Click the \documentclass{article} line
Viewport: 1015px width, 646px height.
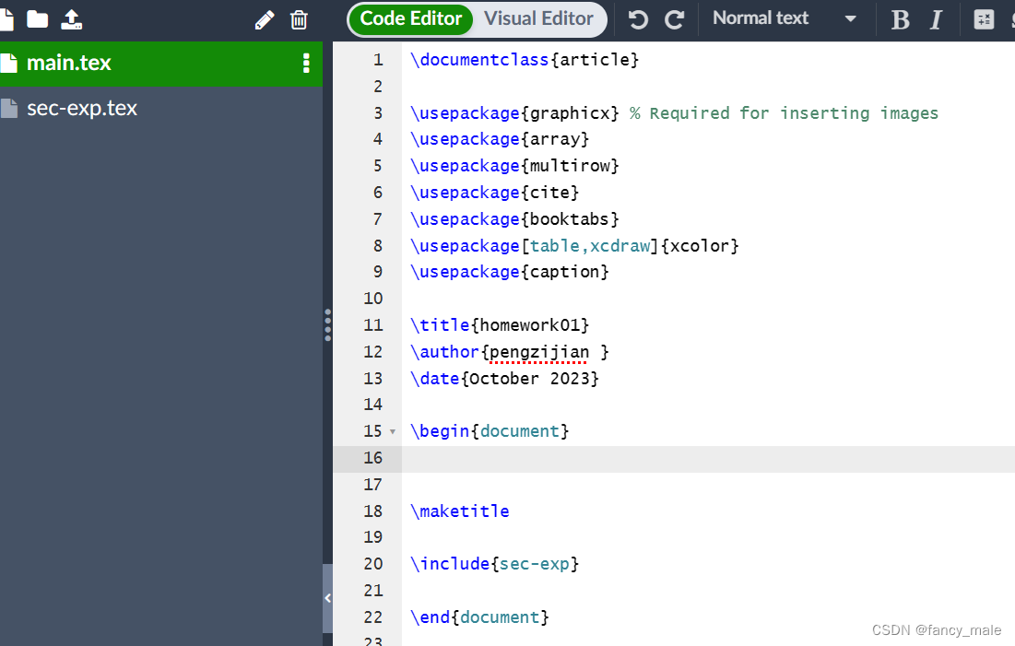tap(525, 60)
